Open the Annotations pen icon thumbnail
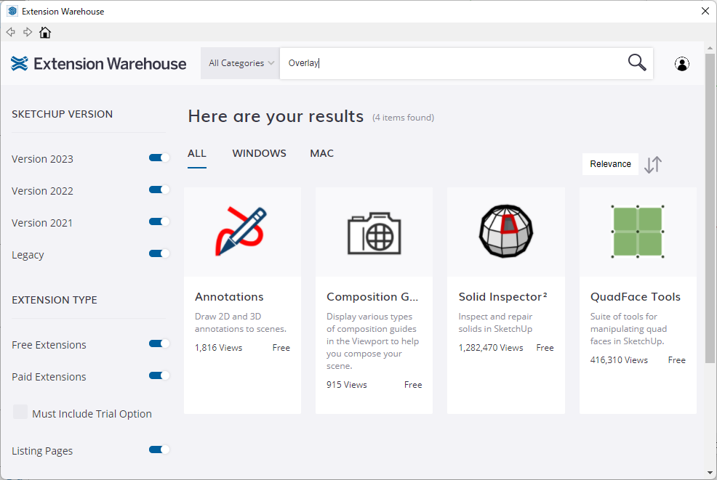The image size is (717, 480). tap(242, 232)
